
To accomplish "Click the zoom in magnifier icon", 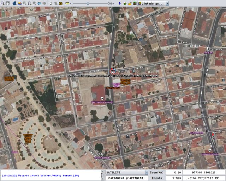I will (29, 3).
